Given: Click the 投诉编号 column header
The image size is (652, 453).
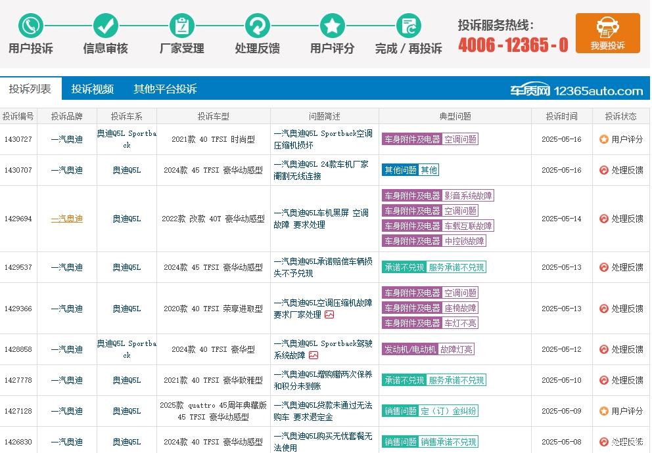Looking at the screenshot, I should [18, 116].
